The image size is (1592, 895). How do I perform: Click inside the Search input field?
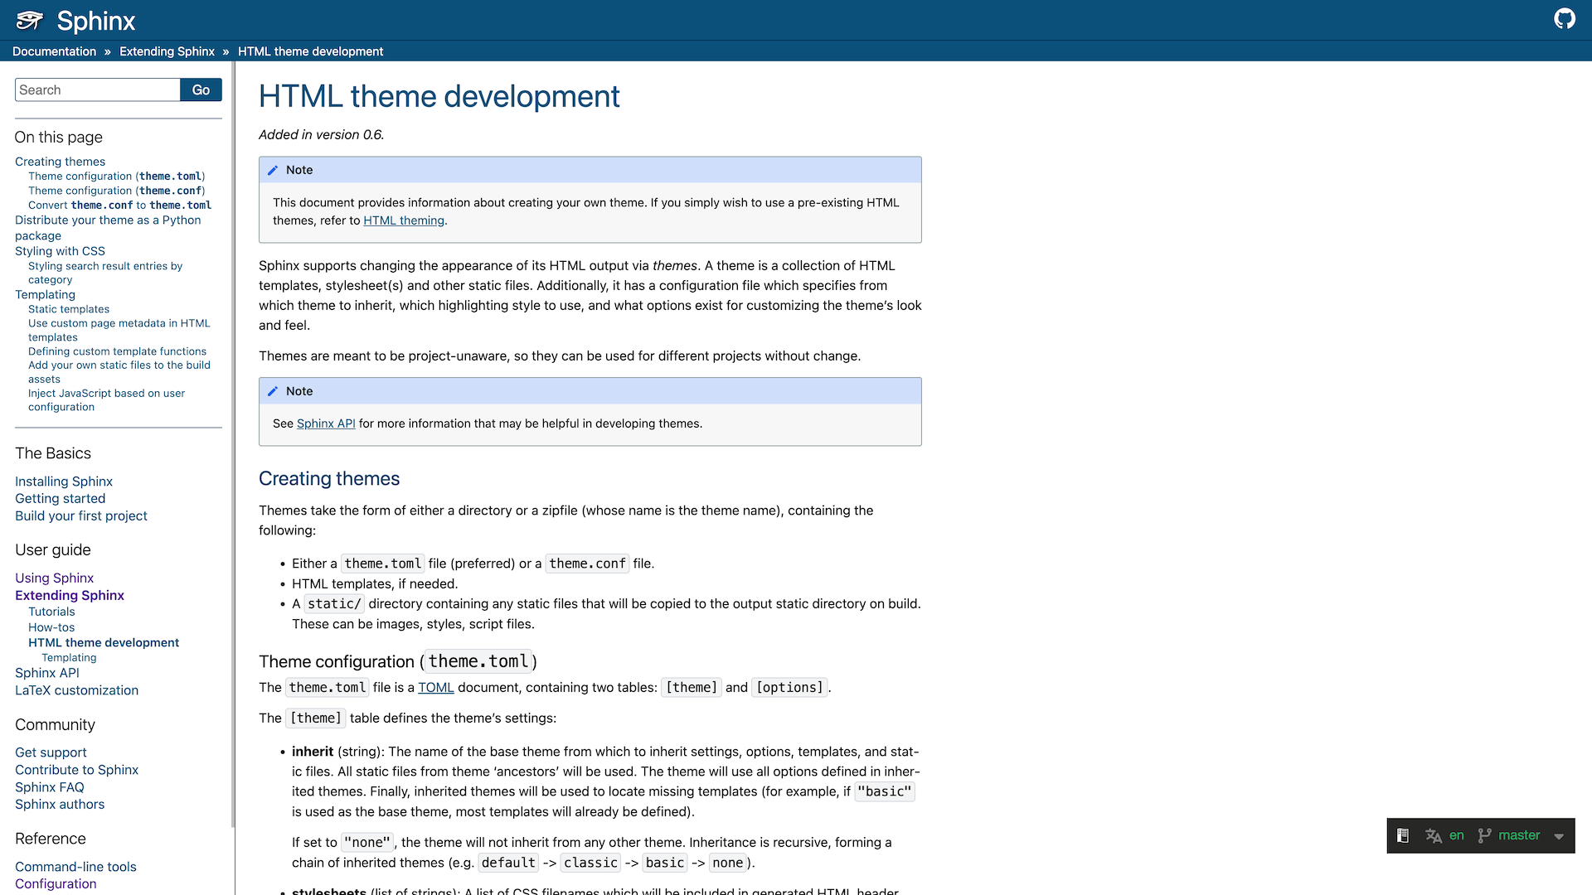(x=97, y=89)
